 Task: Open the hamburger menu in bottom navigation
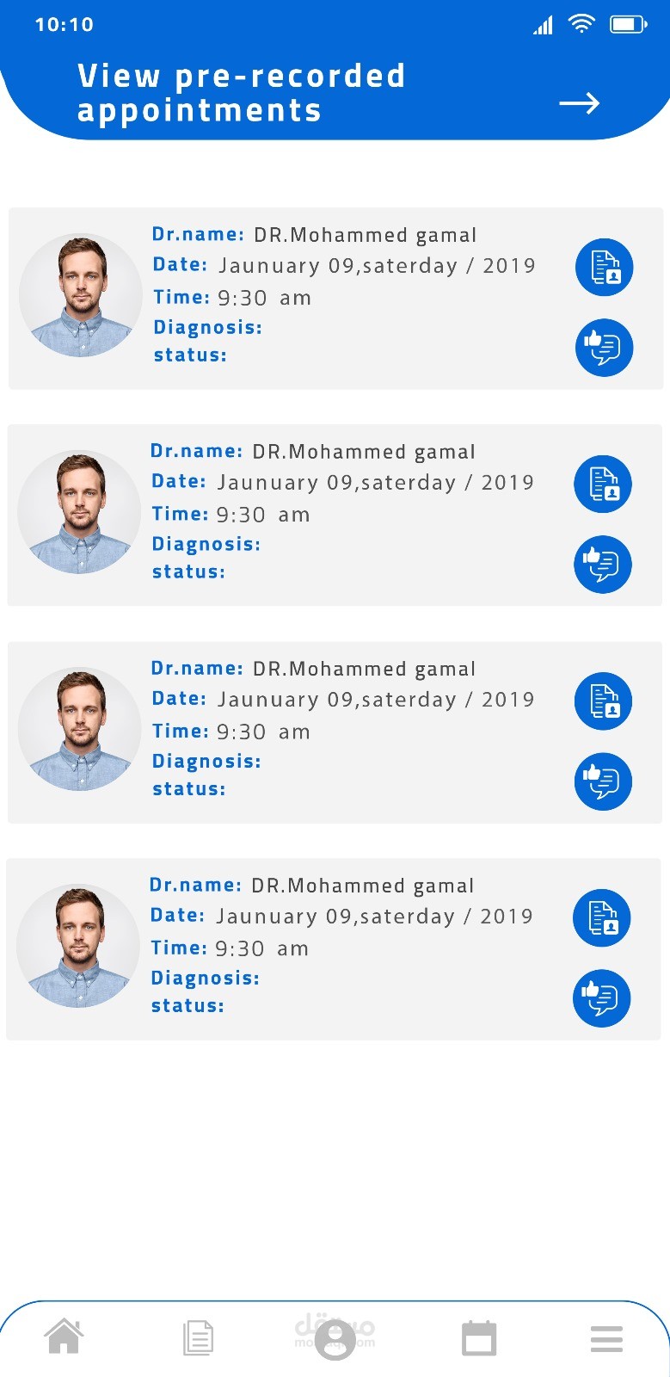[606, 1339]
